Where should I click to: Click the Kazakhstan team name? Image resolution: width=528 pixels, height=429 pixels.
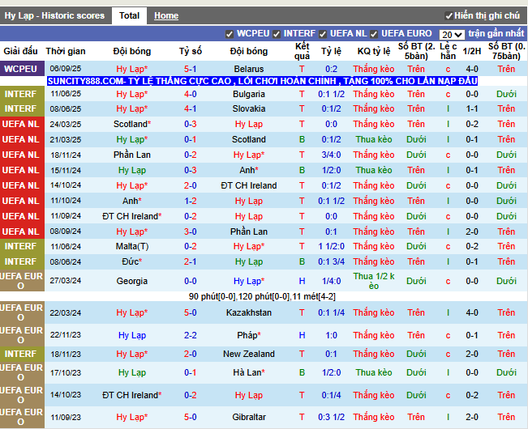[x=249, y=312]
